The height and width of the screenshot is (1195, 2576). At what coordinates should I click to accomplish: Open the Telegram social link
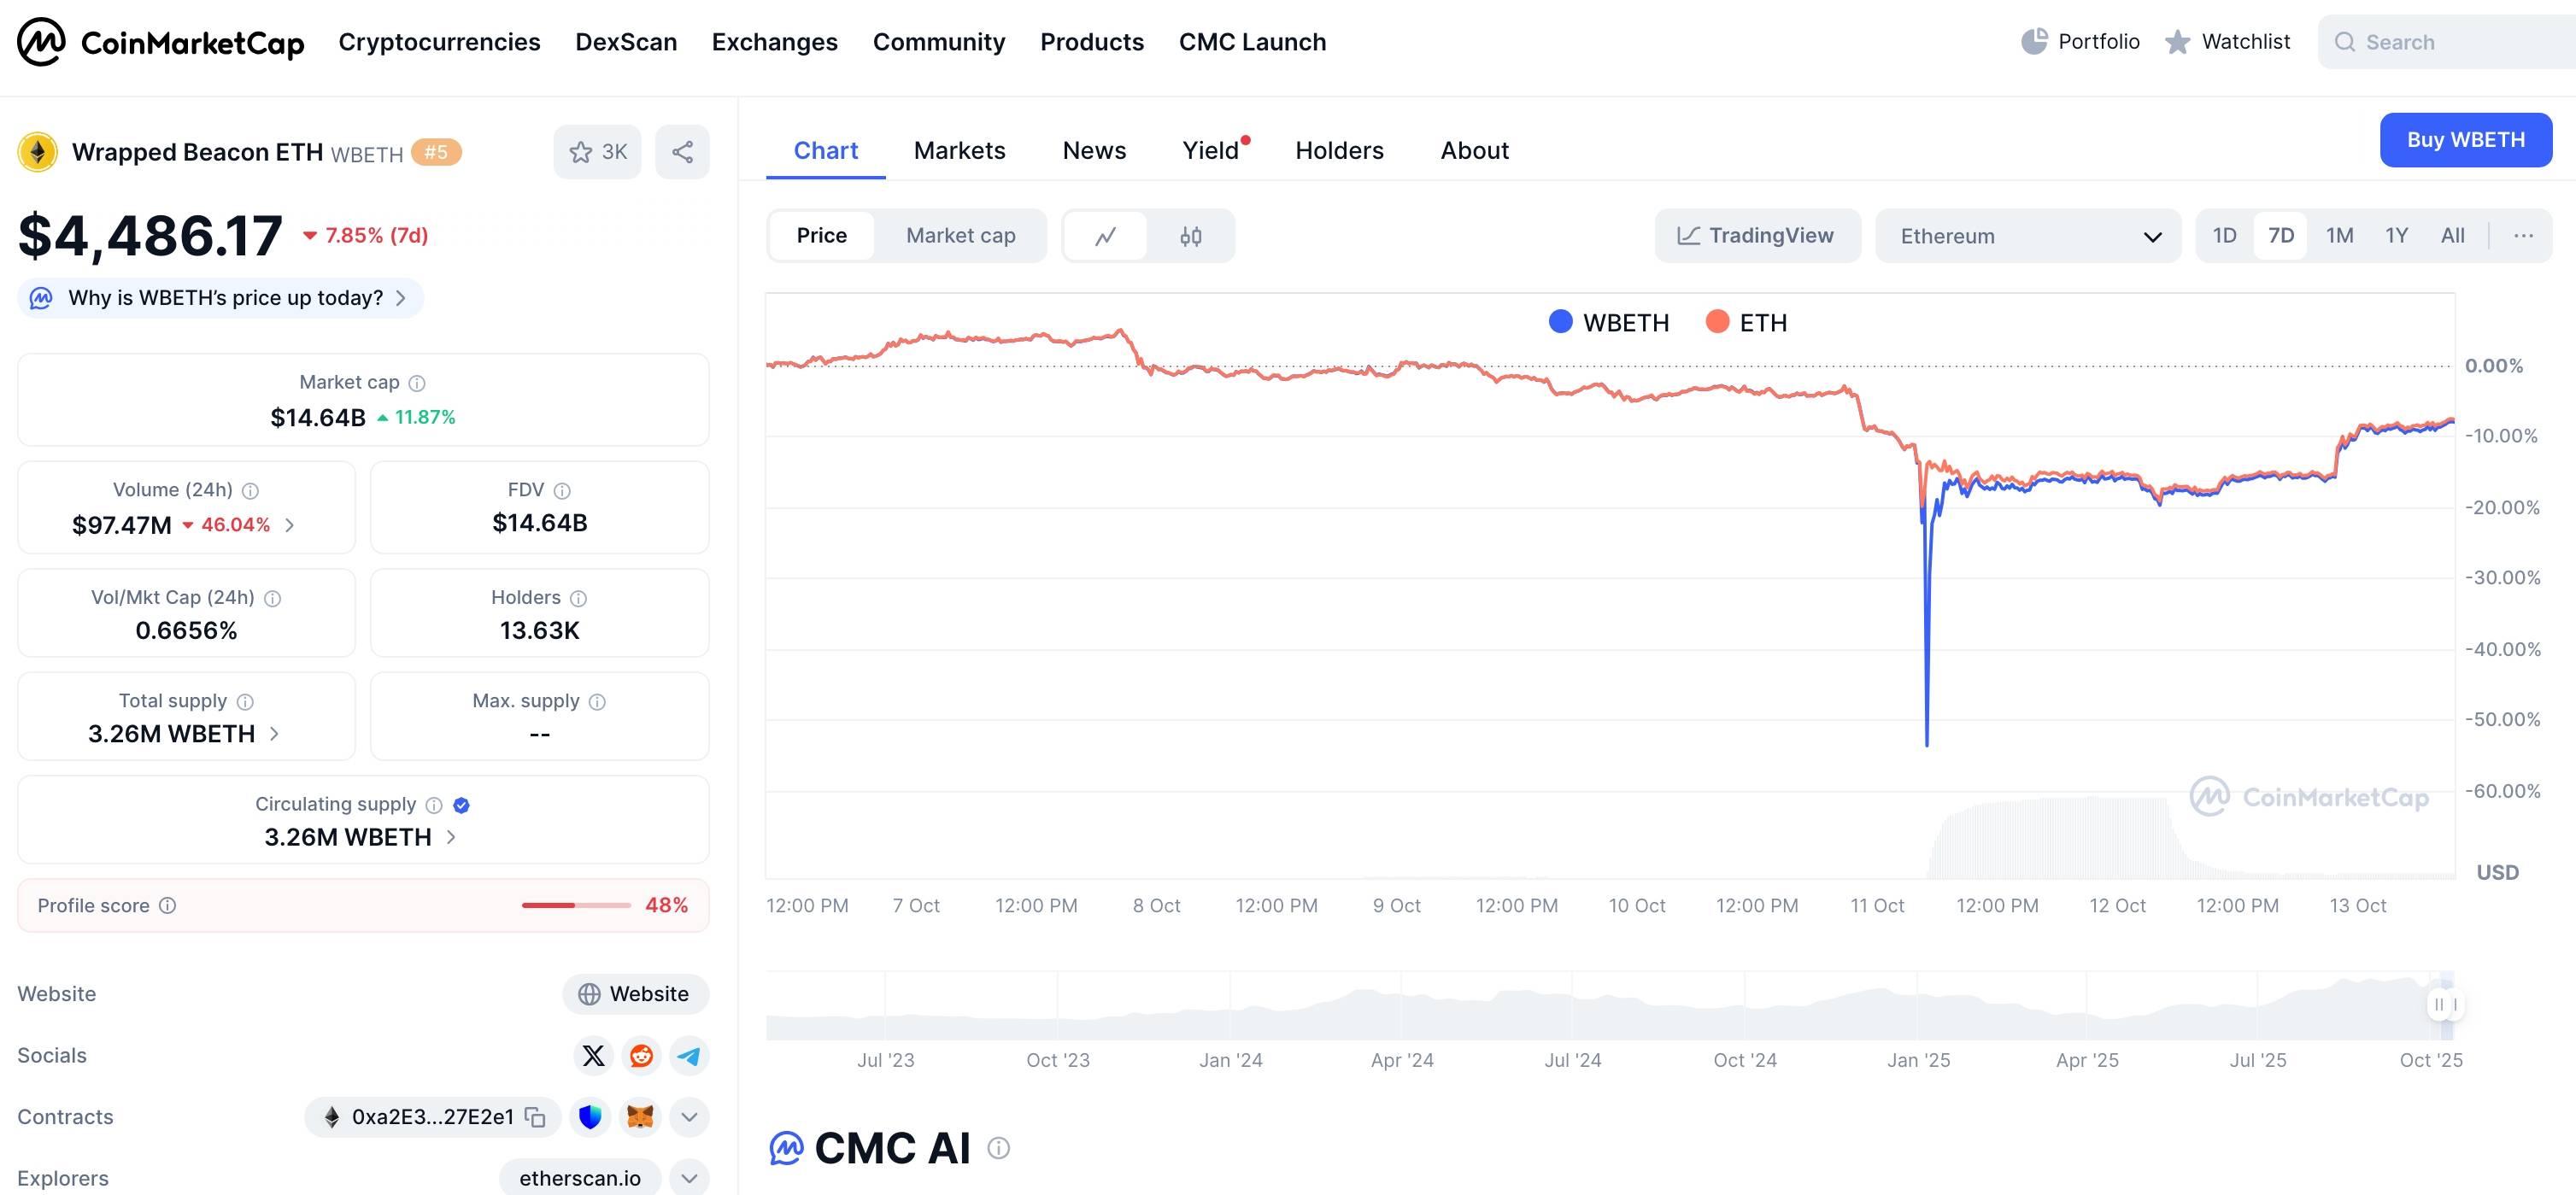(x=689, y=1056)
